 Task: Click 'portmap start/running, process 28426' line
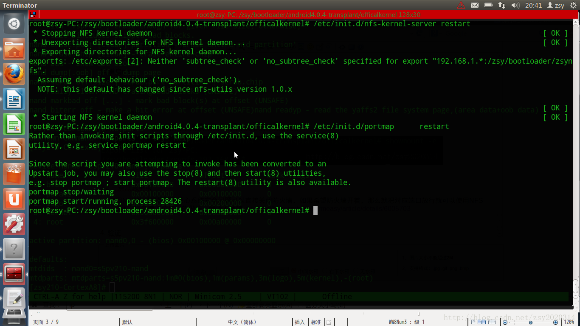[105, 201]
